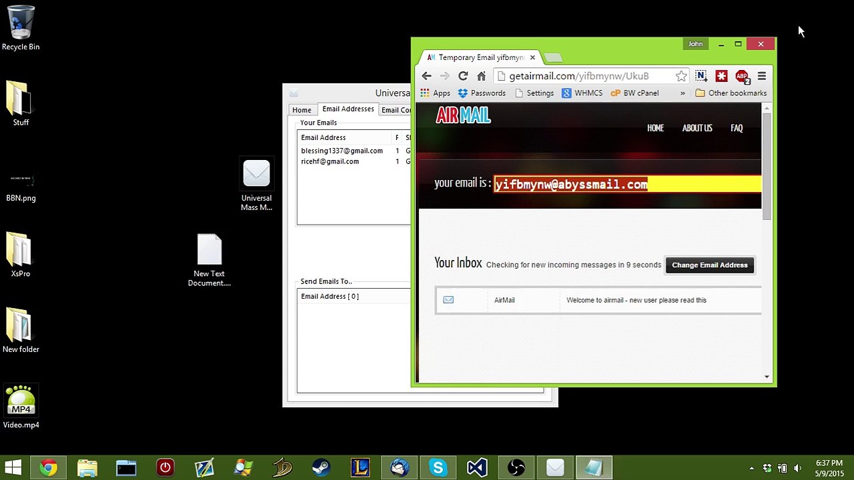Viewport: 854px width, 480px height.
Task: Open Thunderbird from the taskbar
Action: (399, 468)
